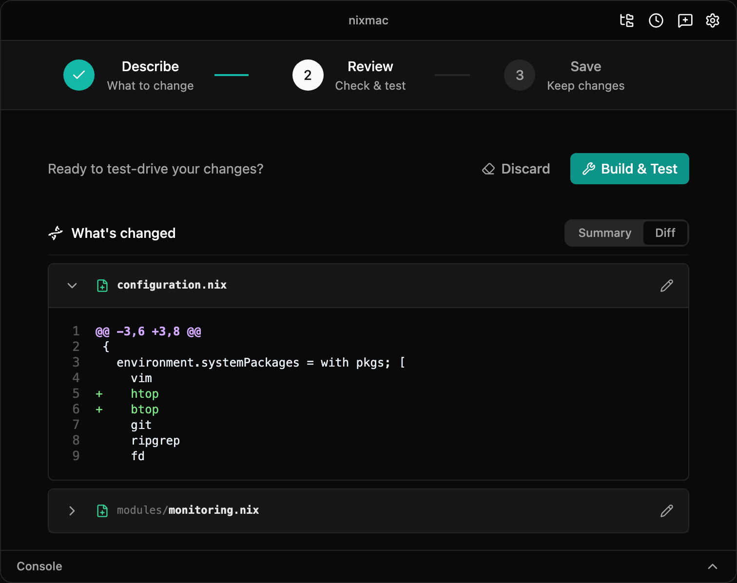Screen dimensions: 737x583
Task: Click the What's changed heading
Action: [123, 233]
